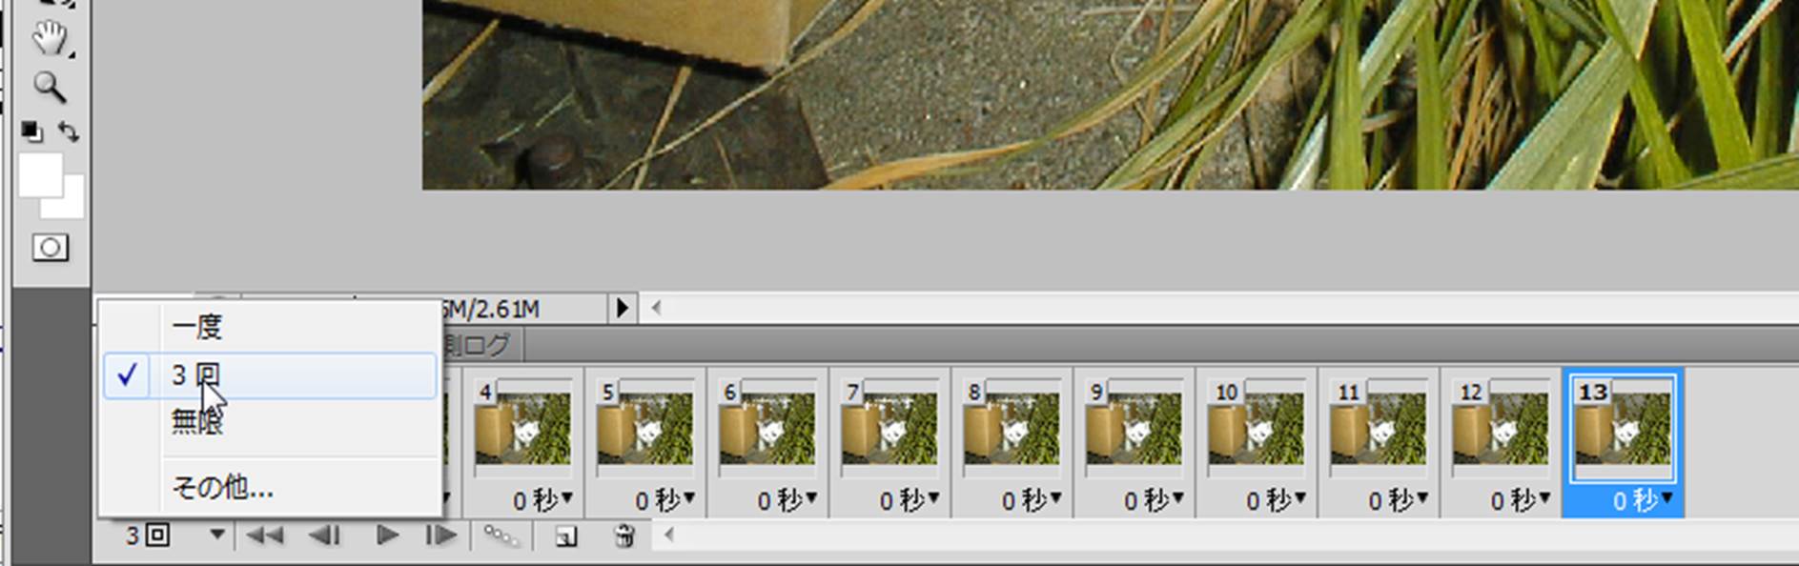Advance to the next frame
This screenshot has height=566, width=1799.
click(x=440, y=536)
